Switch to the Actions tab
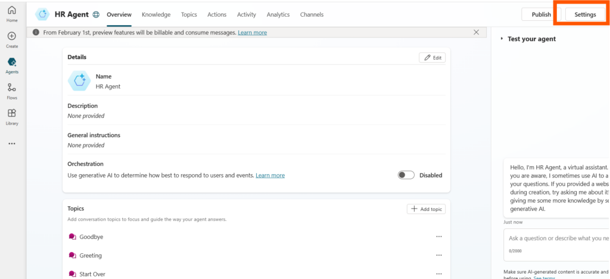Image resolution: width=610 pixels, height=279 pixels. pyautogui.click(x=217, y=14)
